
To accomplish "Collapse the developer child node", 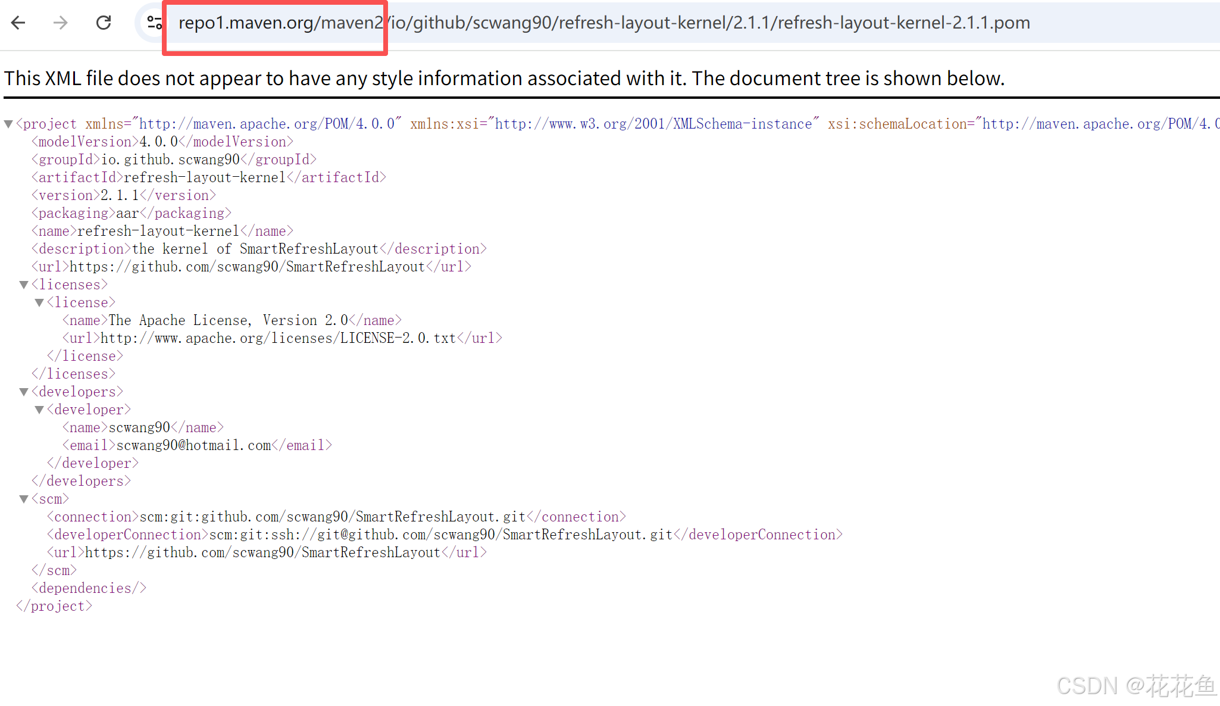I will pyautogui.click(x=39, y=410).
